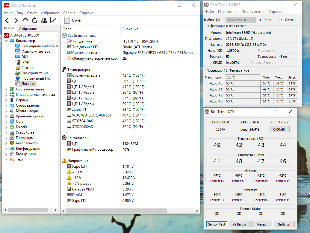Viewport: 310px width, 233px height.
Task: Open the Файл menu in AIDA64
Action: pyautogui.click(x=8, y=13)
